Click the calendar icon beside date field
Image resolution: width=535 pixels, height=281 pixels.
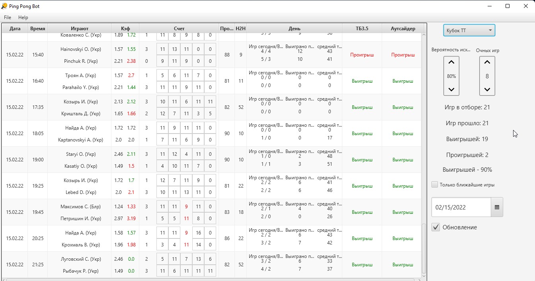pyautogui.click(x=497, y=207)
